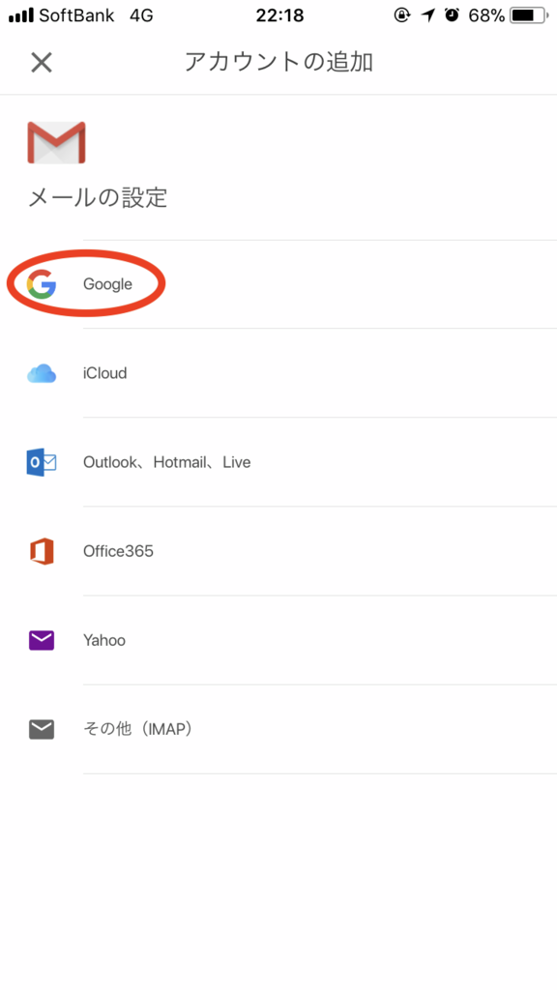This screenshot has height=990, width=557.
Task: Tap the 22:18 clock in status bar
Action: pos(279,15)
